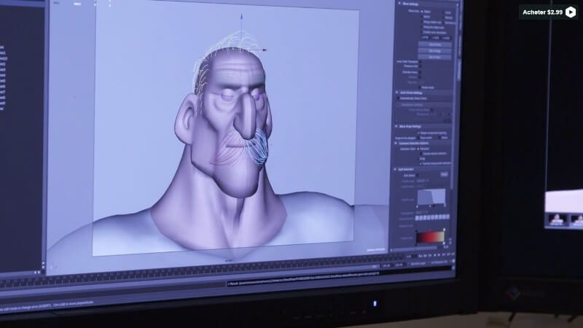Click the Reset button in Soft Selection
The image size is (583, 328).
pyautogui.click(x=444, y=175)
